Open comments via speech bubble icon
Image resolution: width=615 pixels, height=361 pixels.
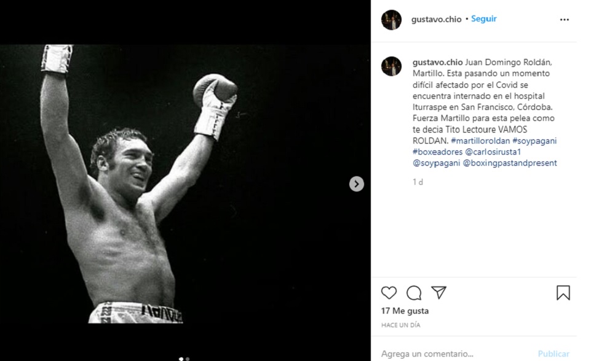click(x=414, y=293)
